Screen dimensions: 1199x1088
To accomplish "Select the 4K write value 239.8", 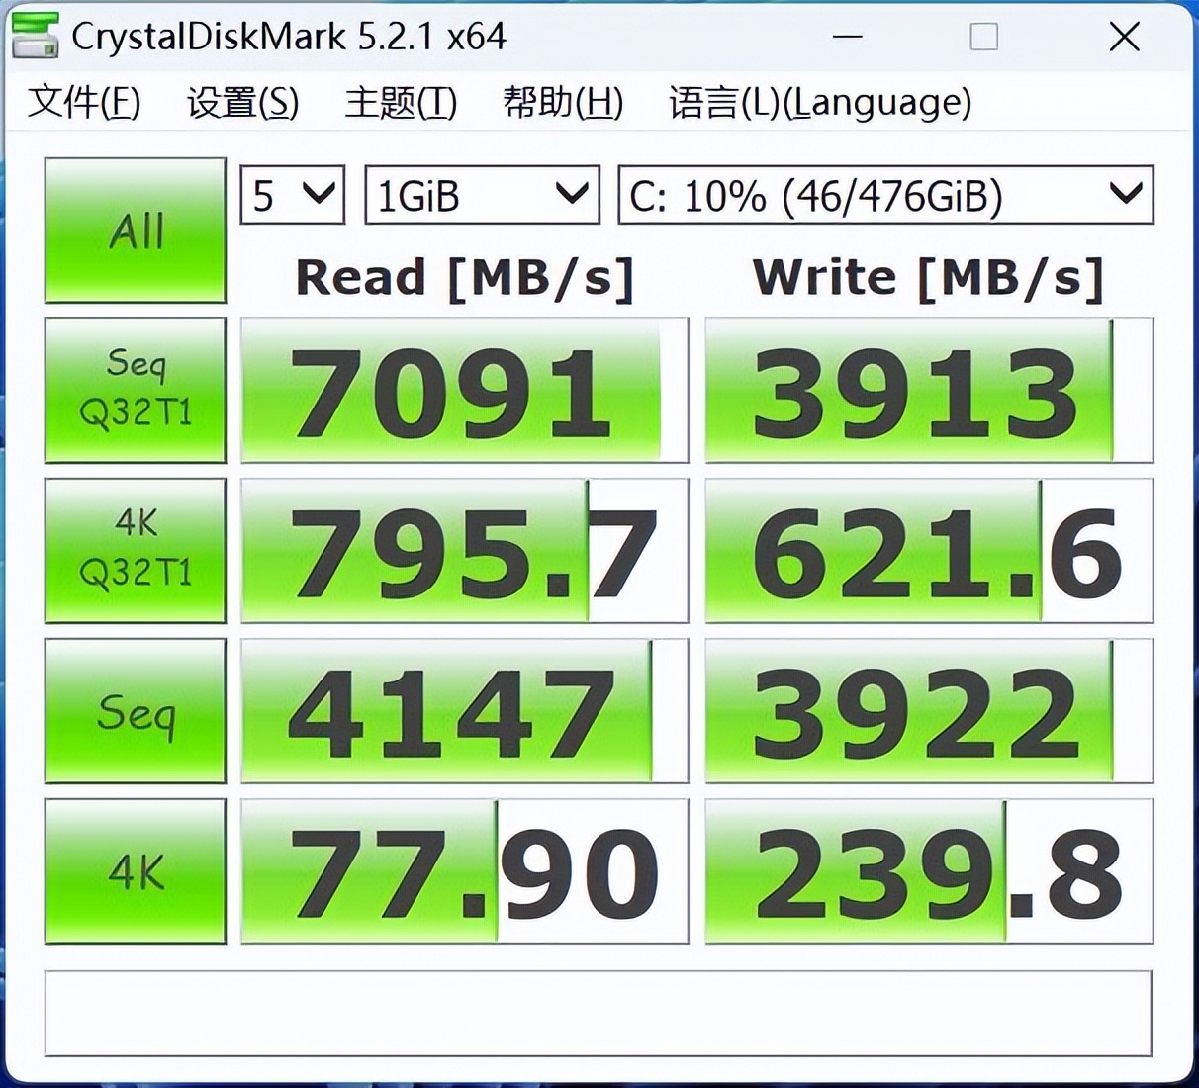I will coord(929,871).
